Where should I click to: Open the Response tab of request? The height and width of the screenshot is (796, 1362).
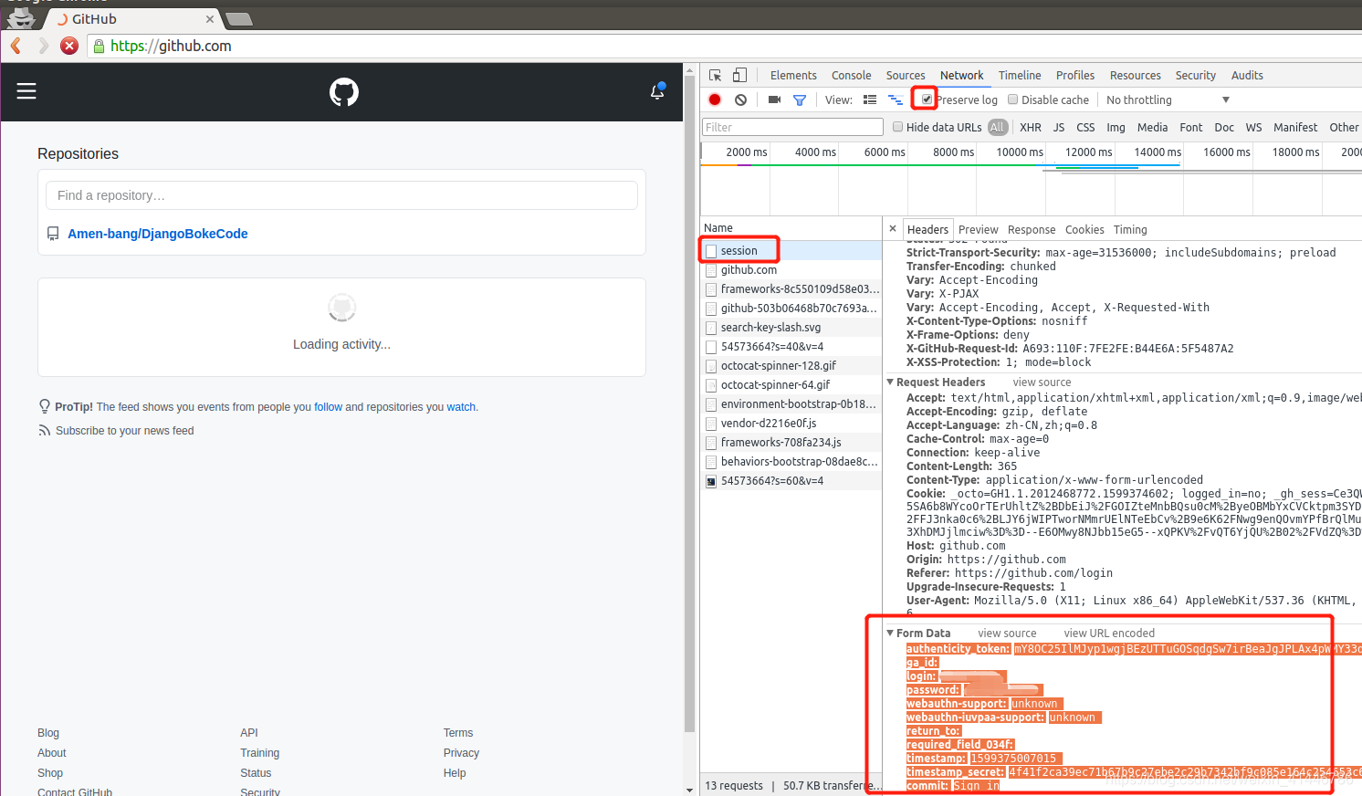(1032, 229)
